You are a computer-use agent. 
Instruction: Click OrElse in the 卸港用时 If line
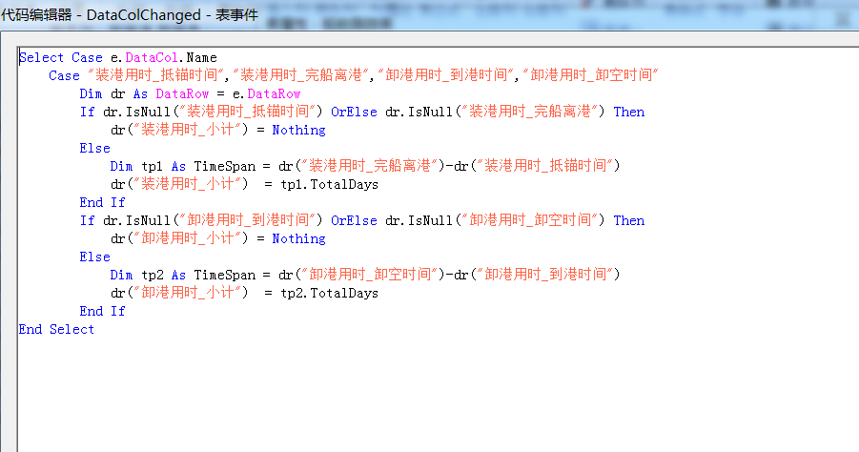(354, 220)
